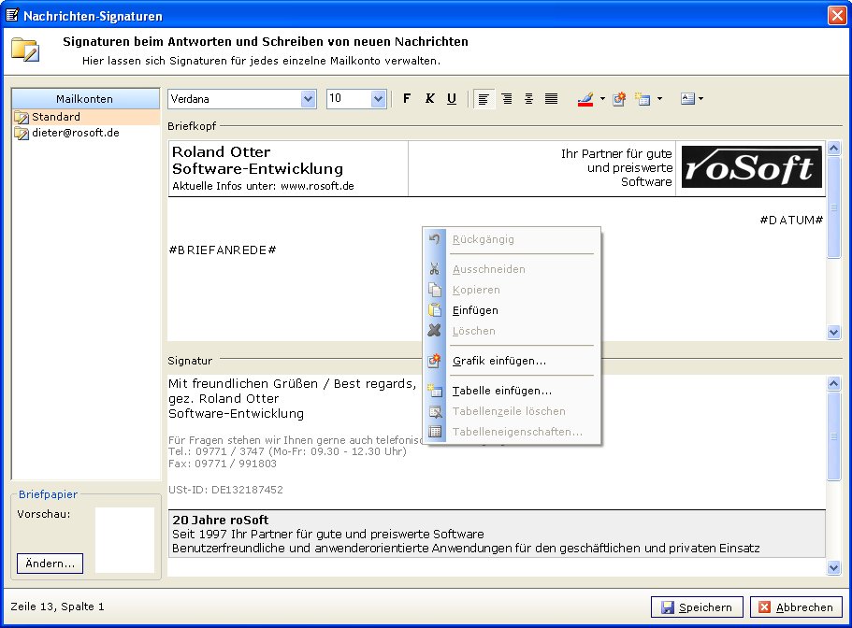Click the Abbrechen button

pos(795,607)
